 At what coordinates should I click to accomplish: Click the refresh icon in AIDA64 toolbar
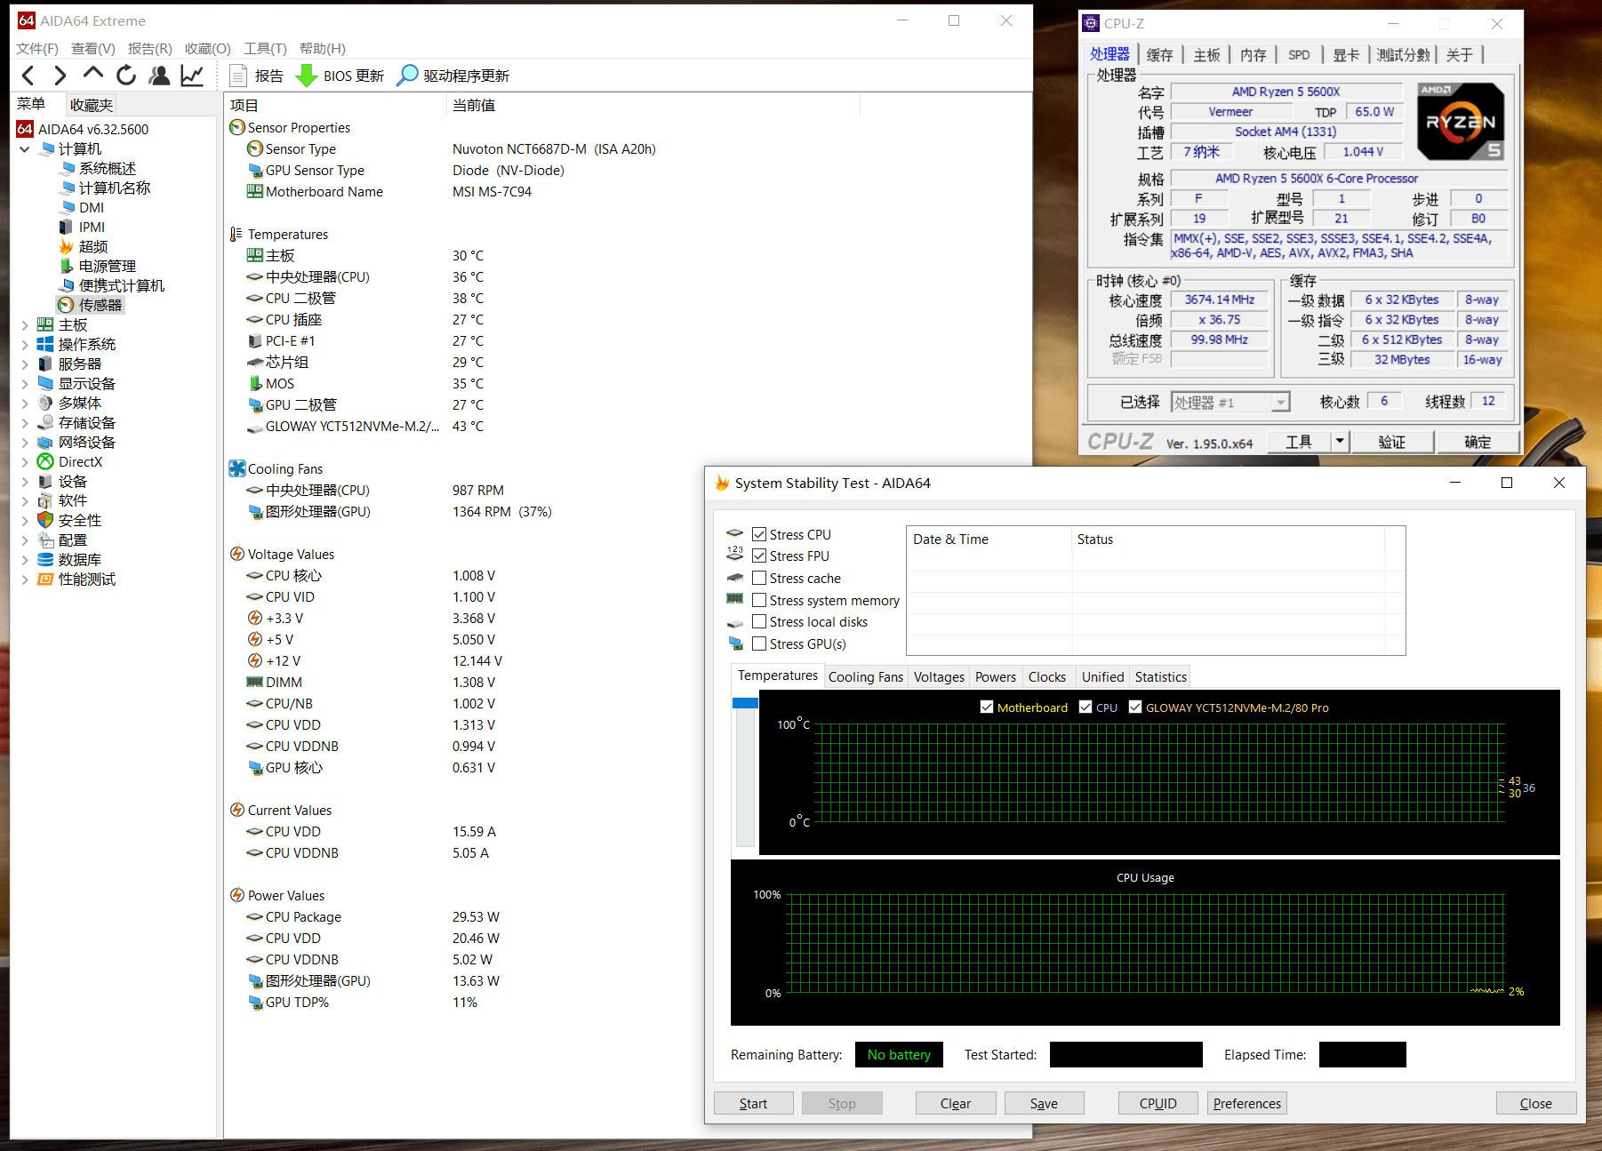[126, 76]
